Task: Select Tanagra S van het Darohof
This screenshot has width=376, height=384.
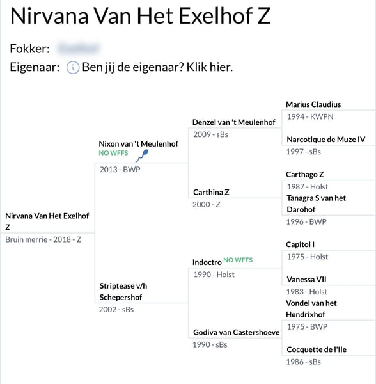Action: click(317, 204)
